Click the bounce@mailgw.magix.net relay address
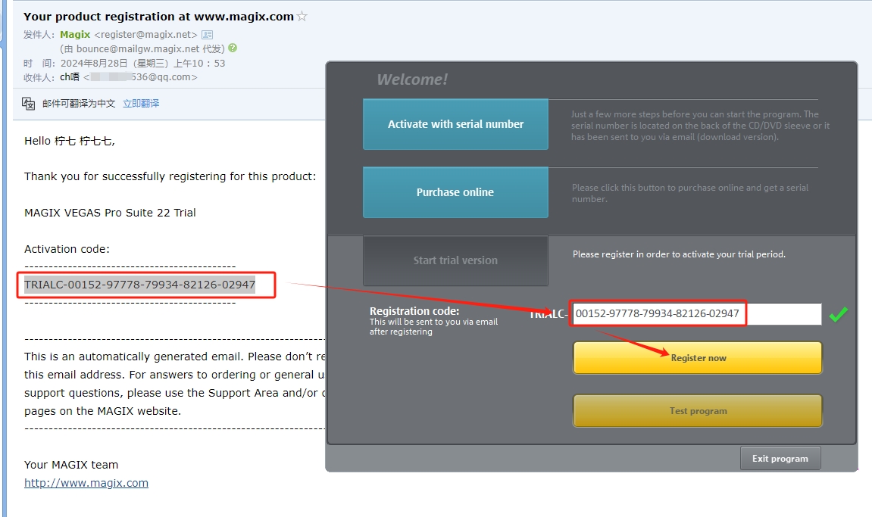The width and height of the screenshot is (872, 517). click(x=138, y=49)
